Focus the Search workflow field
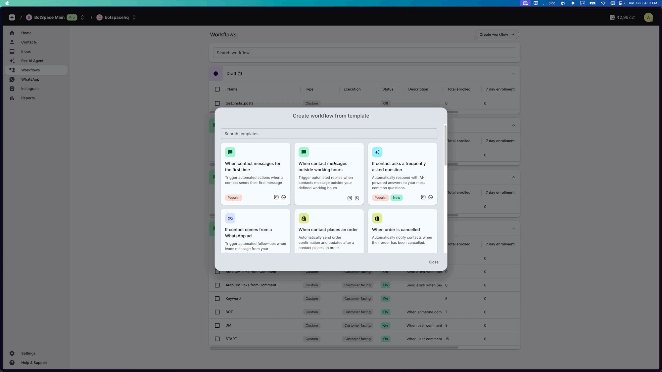662x372 pixels. point(364,53)
